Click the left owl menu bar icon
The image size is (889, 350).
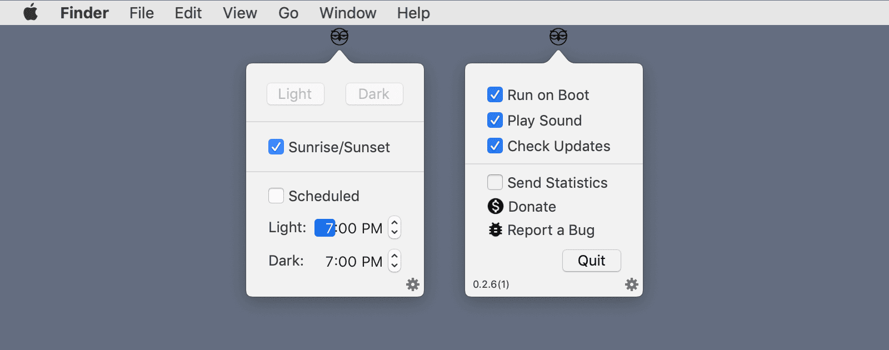[339, 37]
